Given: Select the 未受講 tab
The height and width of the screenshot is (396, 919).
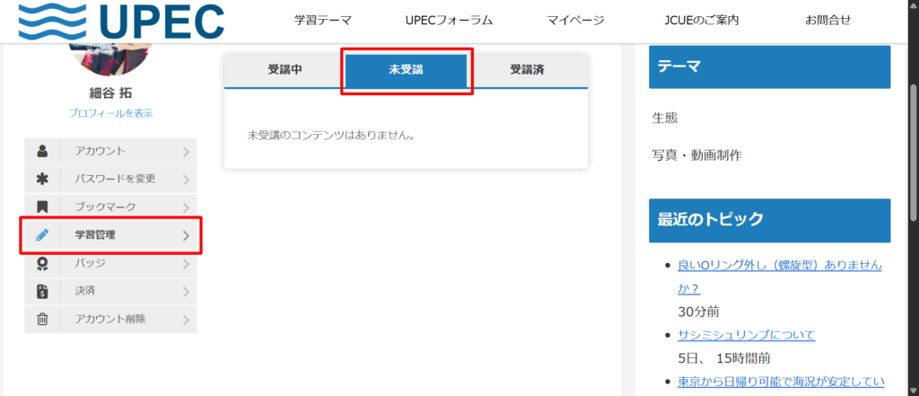Looking at the screenshot, I should pos(406,71).
